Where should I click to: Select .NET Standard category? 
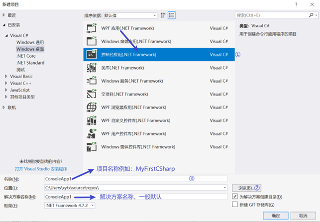click(x=30, y=63)
